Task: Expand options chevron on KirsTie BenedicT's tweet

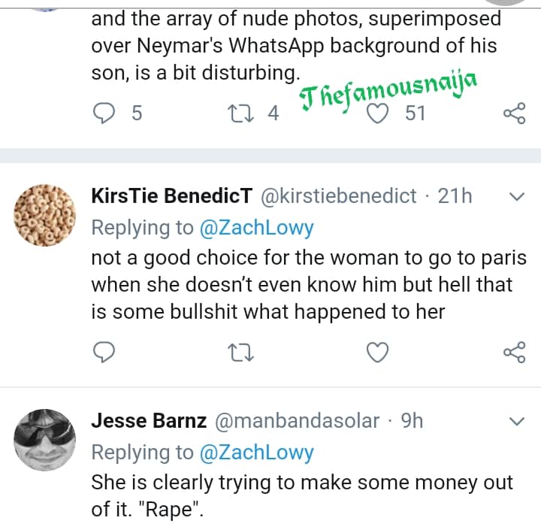Action: click(x=518, y=197)
